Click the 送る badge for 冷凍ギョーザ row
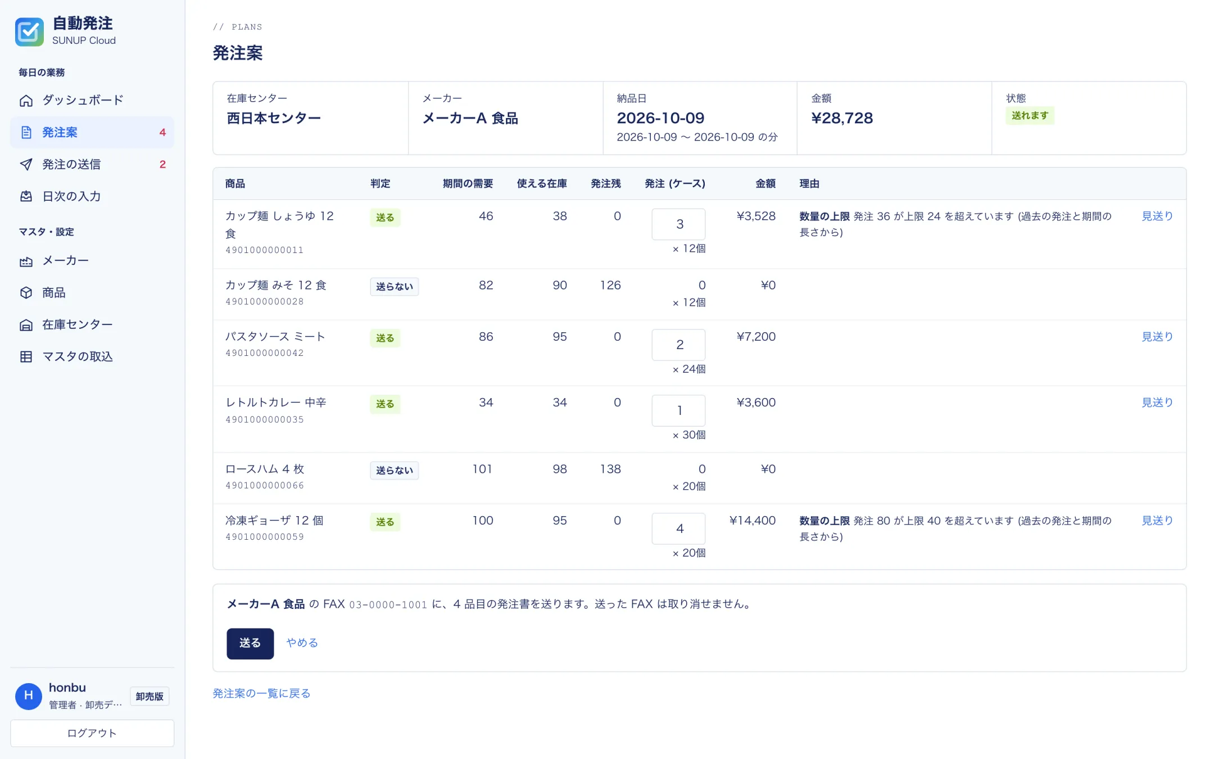Screen dimensions: 1214x759 click(x=385, y=522)
